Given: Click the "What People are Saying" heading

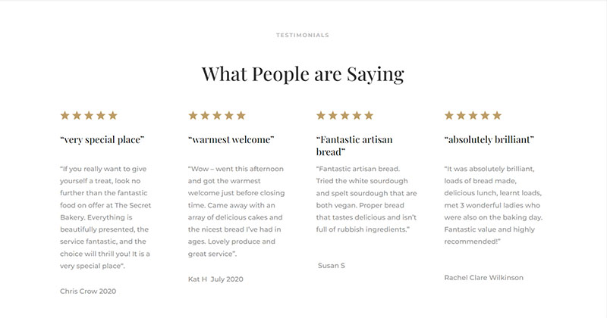Looking at the screenshot, I should (x=303, y=74).
